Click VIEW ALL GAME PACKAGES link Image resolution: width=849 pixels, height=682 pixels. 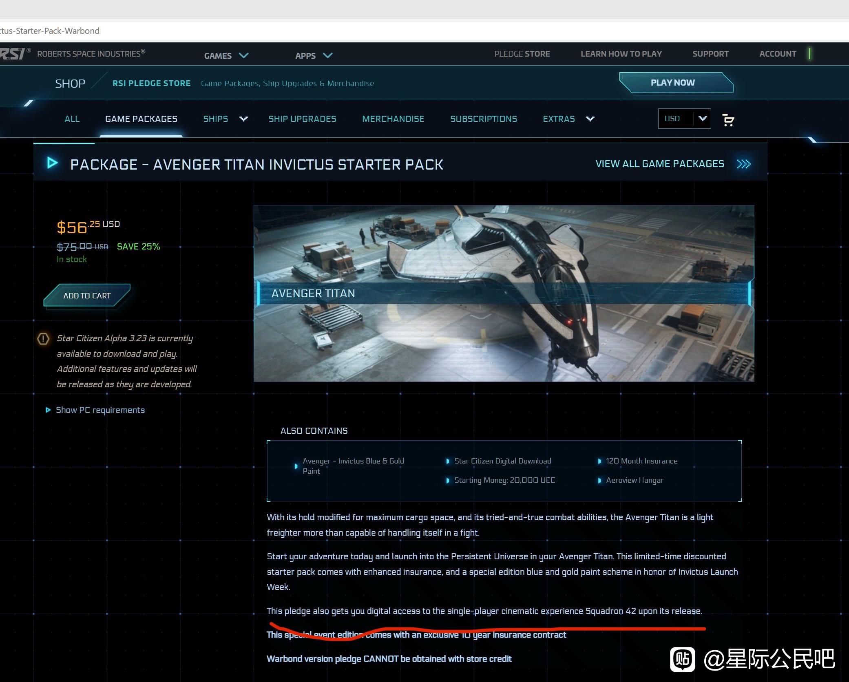[x=660, y=164]
